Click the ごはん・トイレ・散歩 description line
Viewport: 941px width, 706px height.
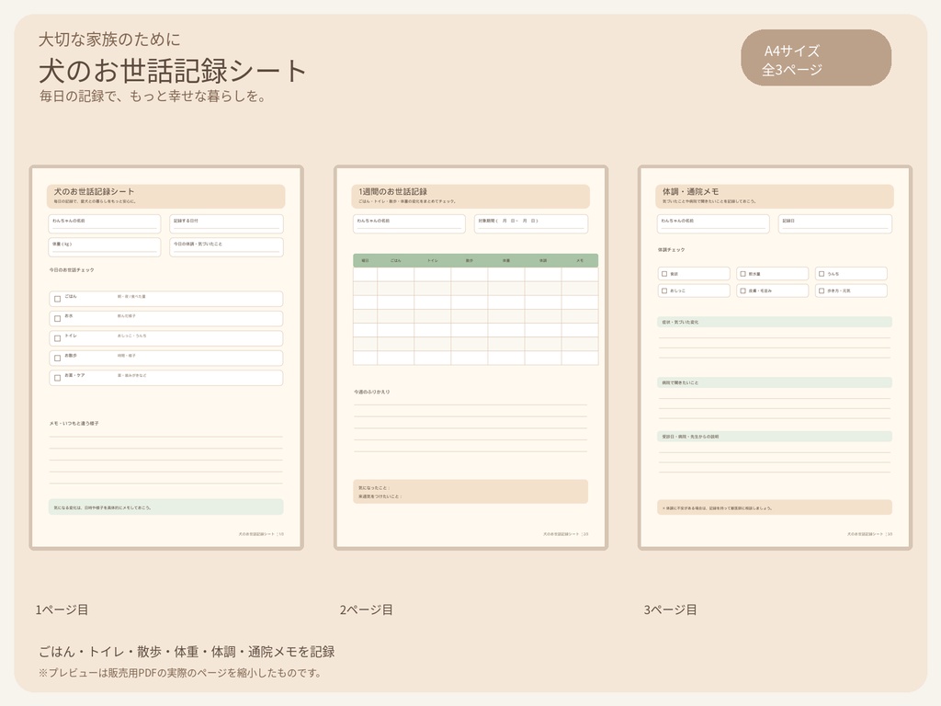(x=187, y=652)
